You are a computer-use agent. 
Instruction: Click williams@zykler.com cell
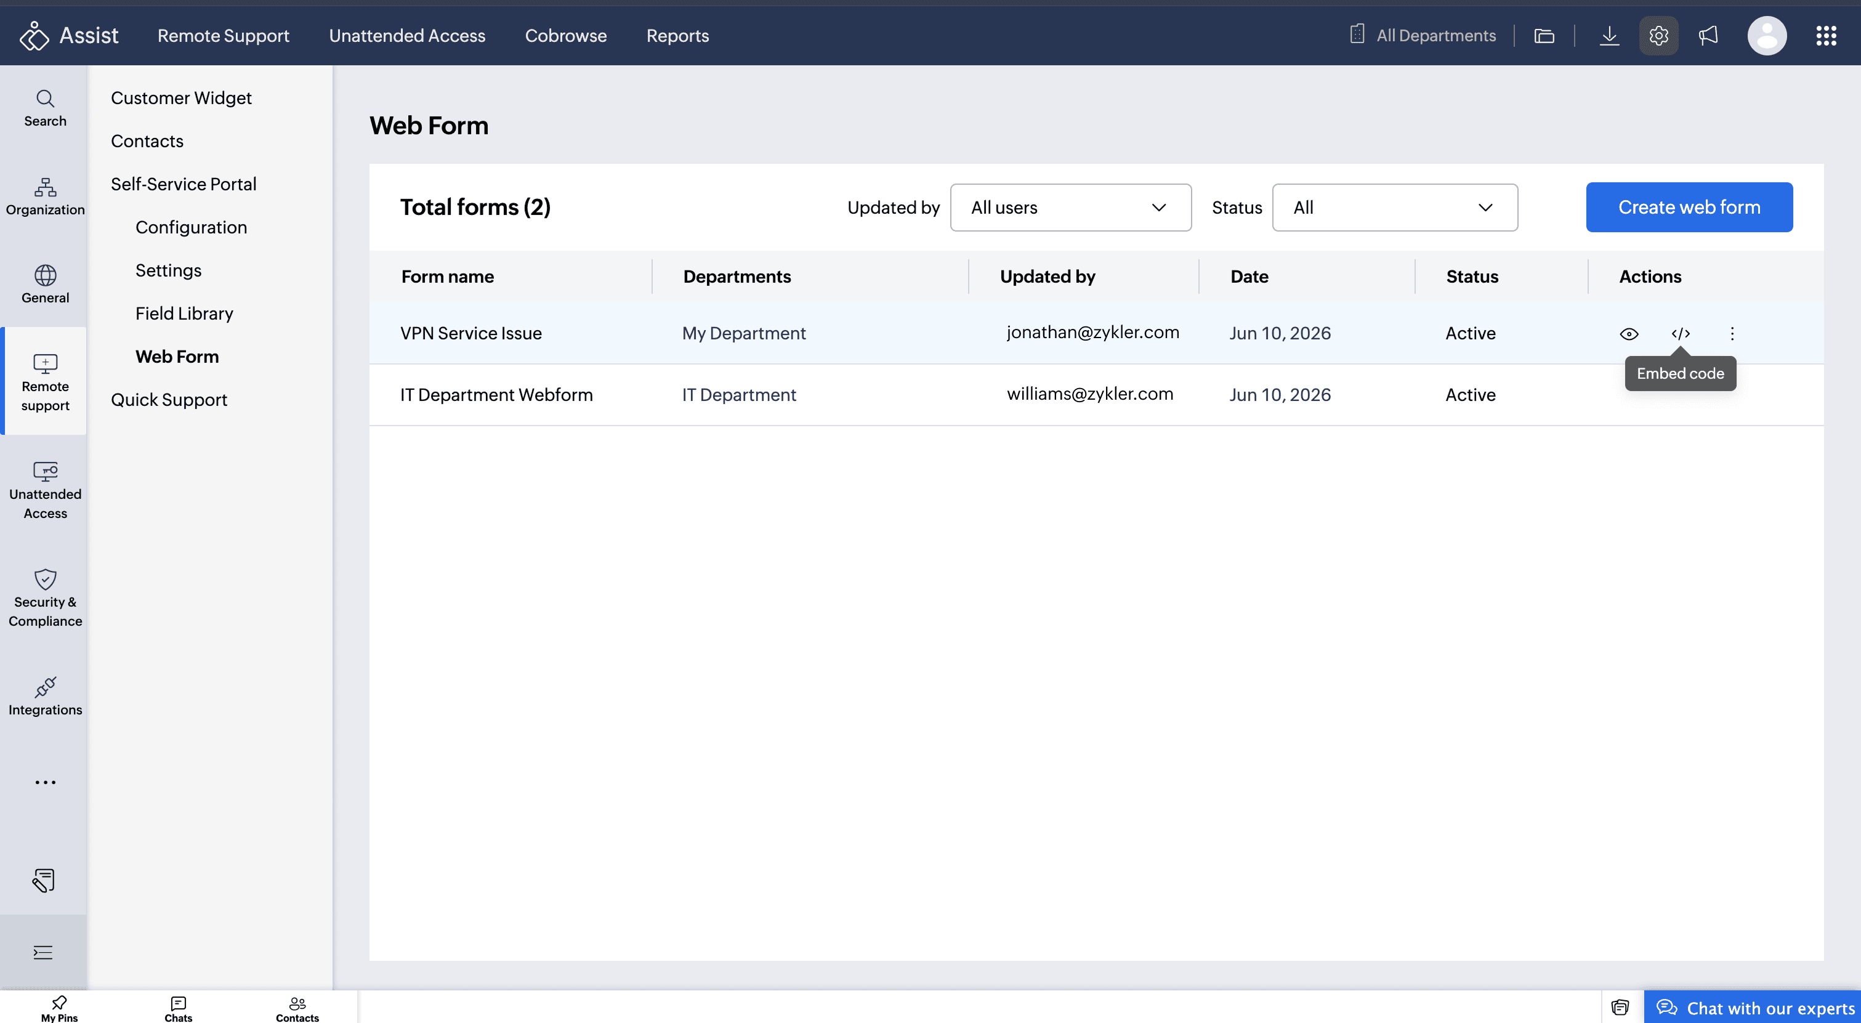[x=1089, y=393]
